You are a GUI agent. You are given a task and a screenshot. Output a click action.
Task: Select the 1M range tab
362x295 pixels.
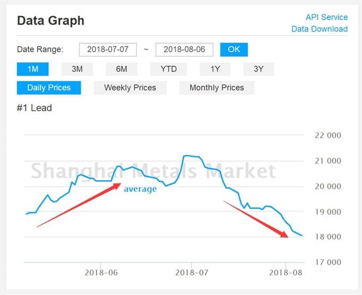point(32,69)
